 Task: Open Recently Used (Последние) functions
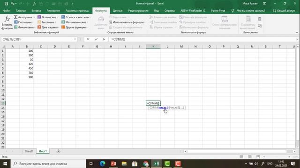click(x=24, y=22)
